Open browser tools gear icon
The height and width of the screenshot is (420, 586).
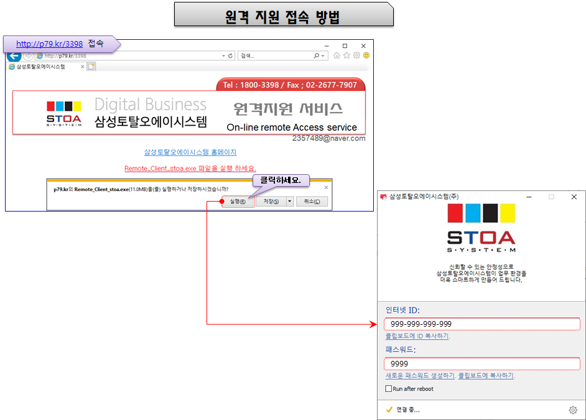(x=356, y=56)
